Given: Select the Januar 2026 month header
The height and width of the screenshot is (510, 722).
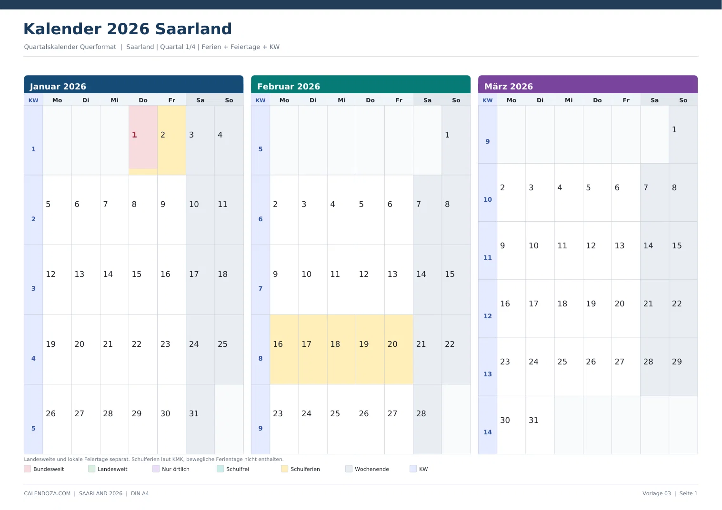Looking at the screenshot, I should click(134, 85).
